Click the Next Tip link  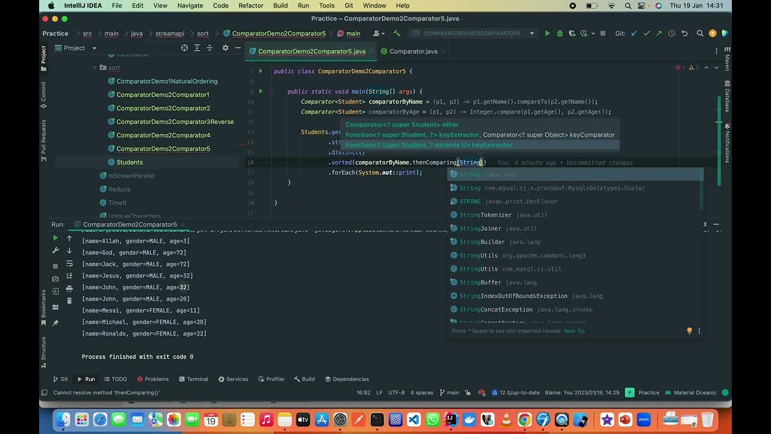(574, 331)
